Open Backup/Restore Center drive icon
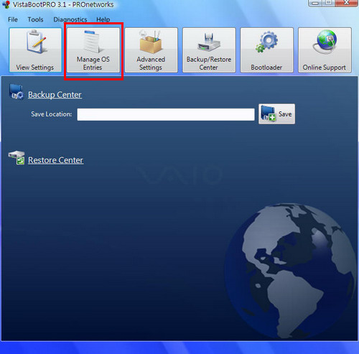Image resolution: width=359 pixels, height=354 pixels. (209, 42)
